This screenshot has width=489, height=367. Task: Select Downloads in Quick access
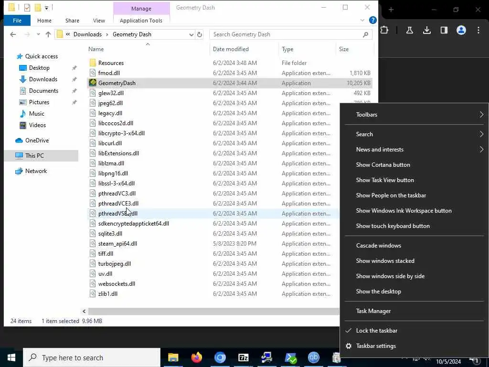[x=43, y=79]
